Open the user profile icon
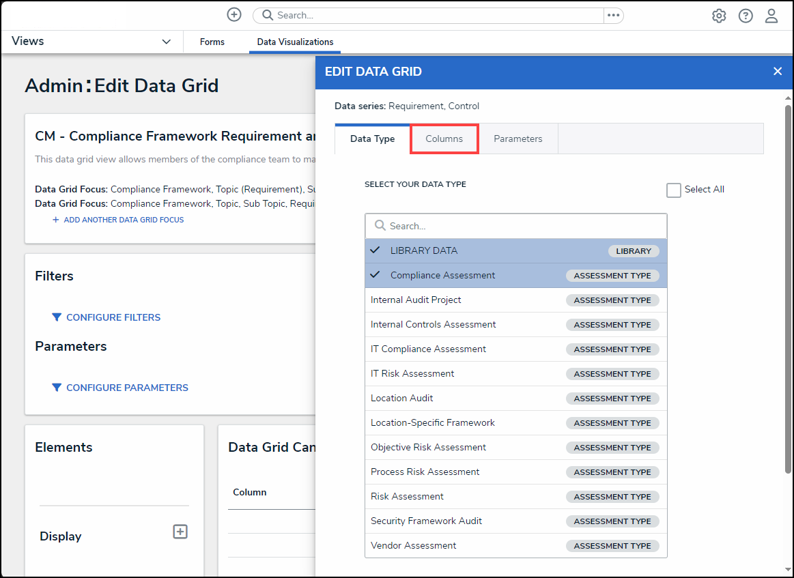 pyautogui.click(x=771, y=16)
